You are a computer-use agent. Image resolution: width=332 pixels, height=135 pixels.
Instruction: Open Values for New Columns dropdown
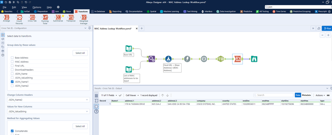(x=49, y=111)
